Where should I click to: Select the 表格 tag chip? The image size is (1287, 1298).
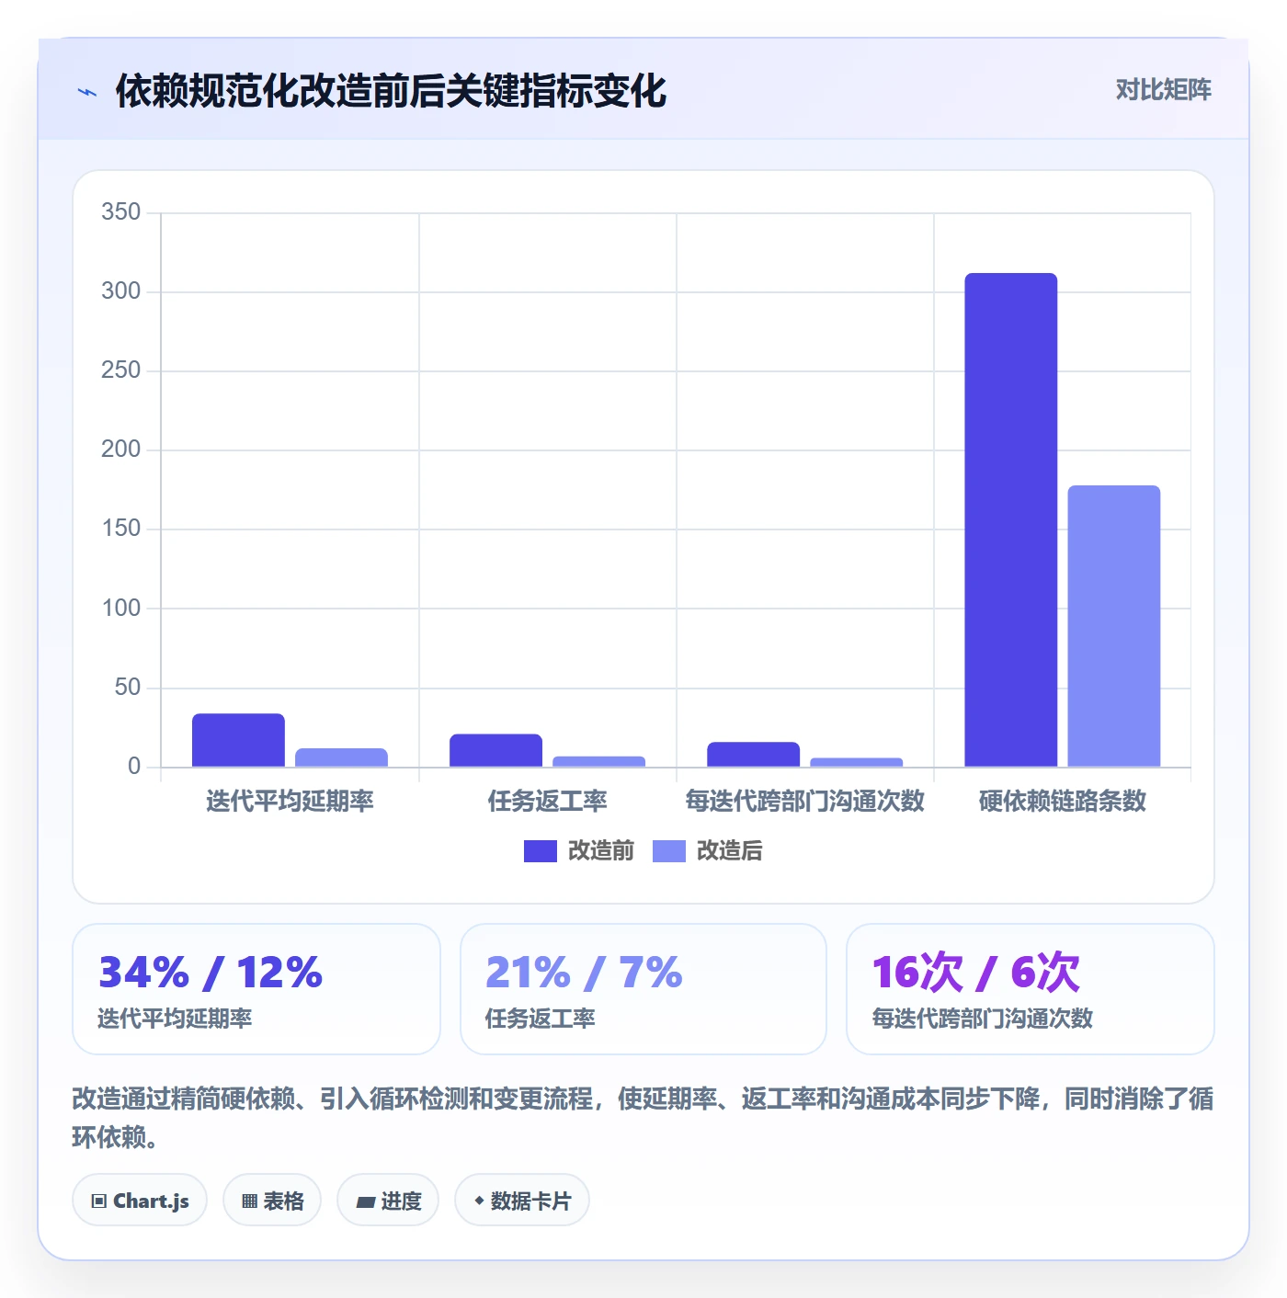click(x=272, y=1201)
